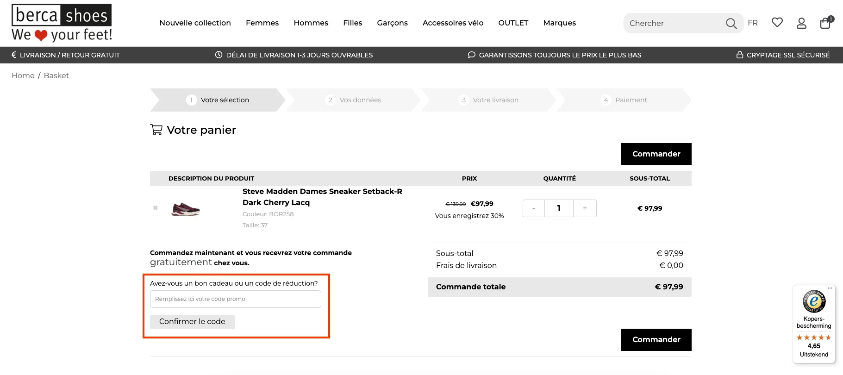Open the wishlist heart icon
Viewport: 843px width, 375px height.
click(x=777, y=22)
